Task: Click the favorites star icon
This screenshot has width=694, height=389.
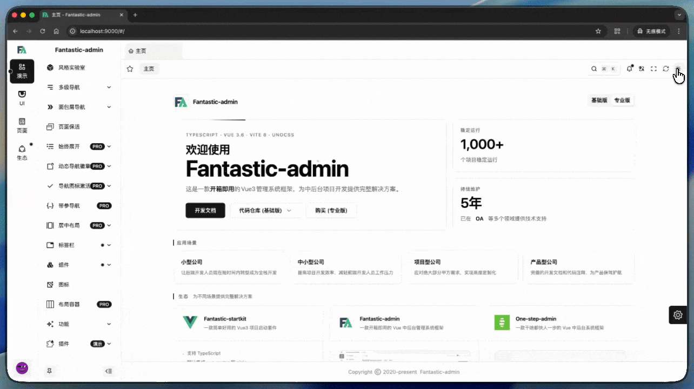Action: click(x=130, y=69)
